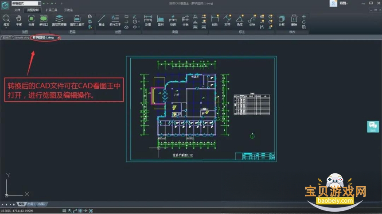
Task: Click the coordinates readout in status bar
Action: click(x=17, y=210)
